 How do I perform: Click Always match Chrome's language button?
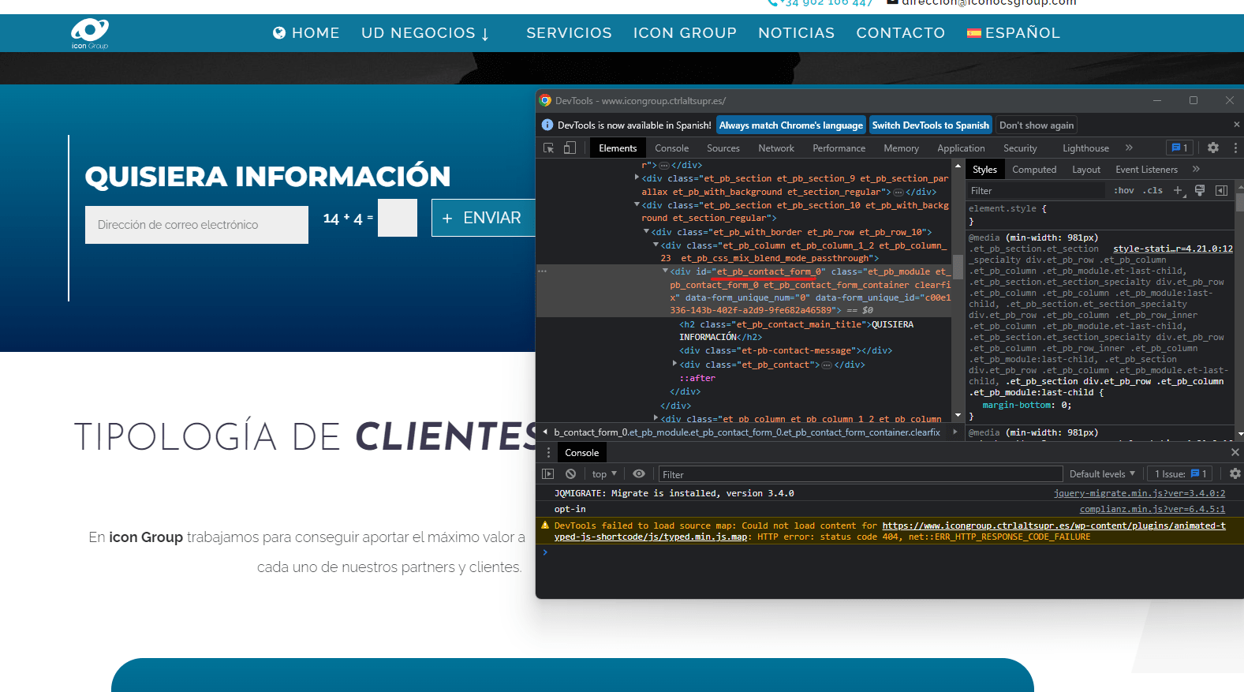[791, 125]
